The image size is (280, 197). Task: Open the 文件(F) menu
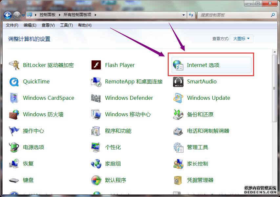12,25
